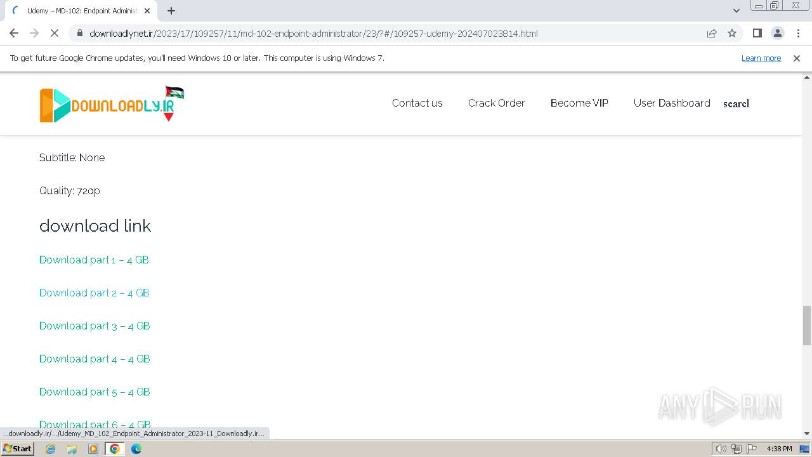The width and height of the screenshot is (812, 457).
Task: Click the Subtitle: None text
Action: (72, 157)
